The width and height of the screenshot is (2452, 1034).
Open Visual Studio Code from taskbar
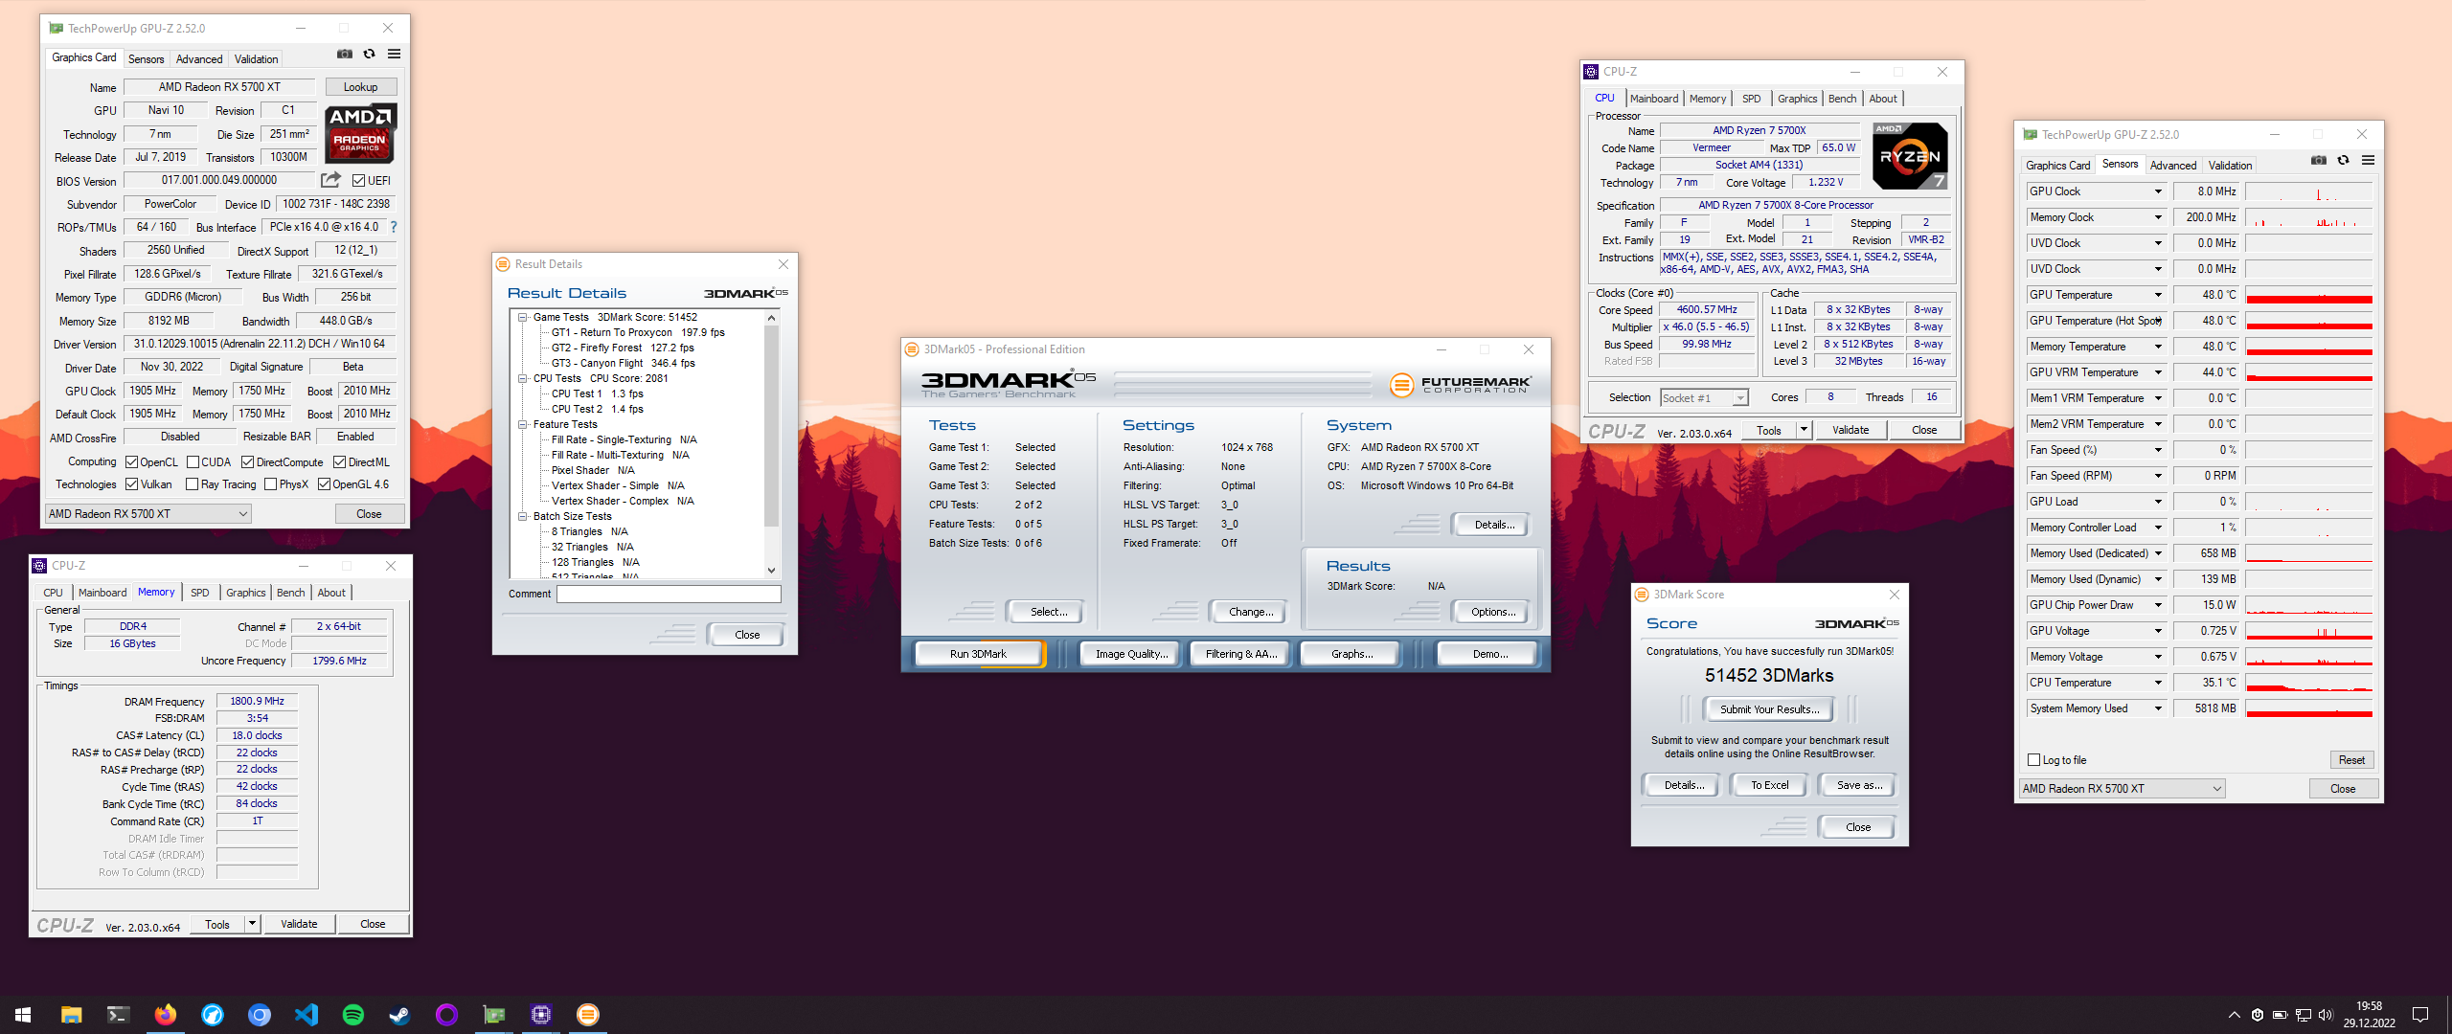tap(306, 1015)
